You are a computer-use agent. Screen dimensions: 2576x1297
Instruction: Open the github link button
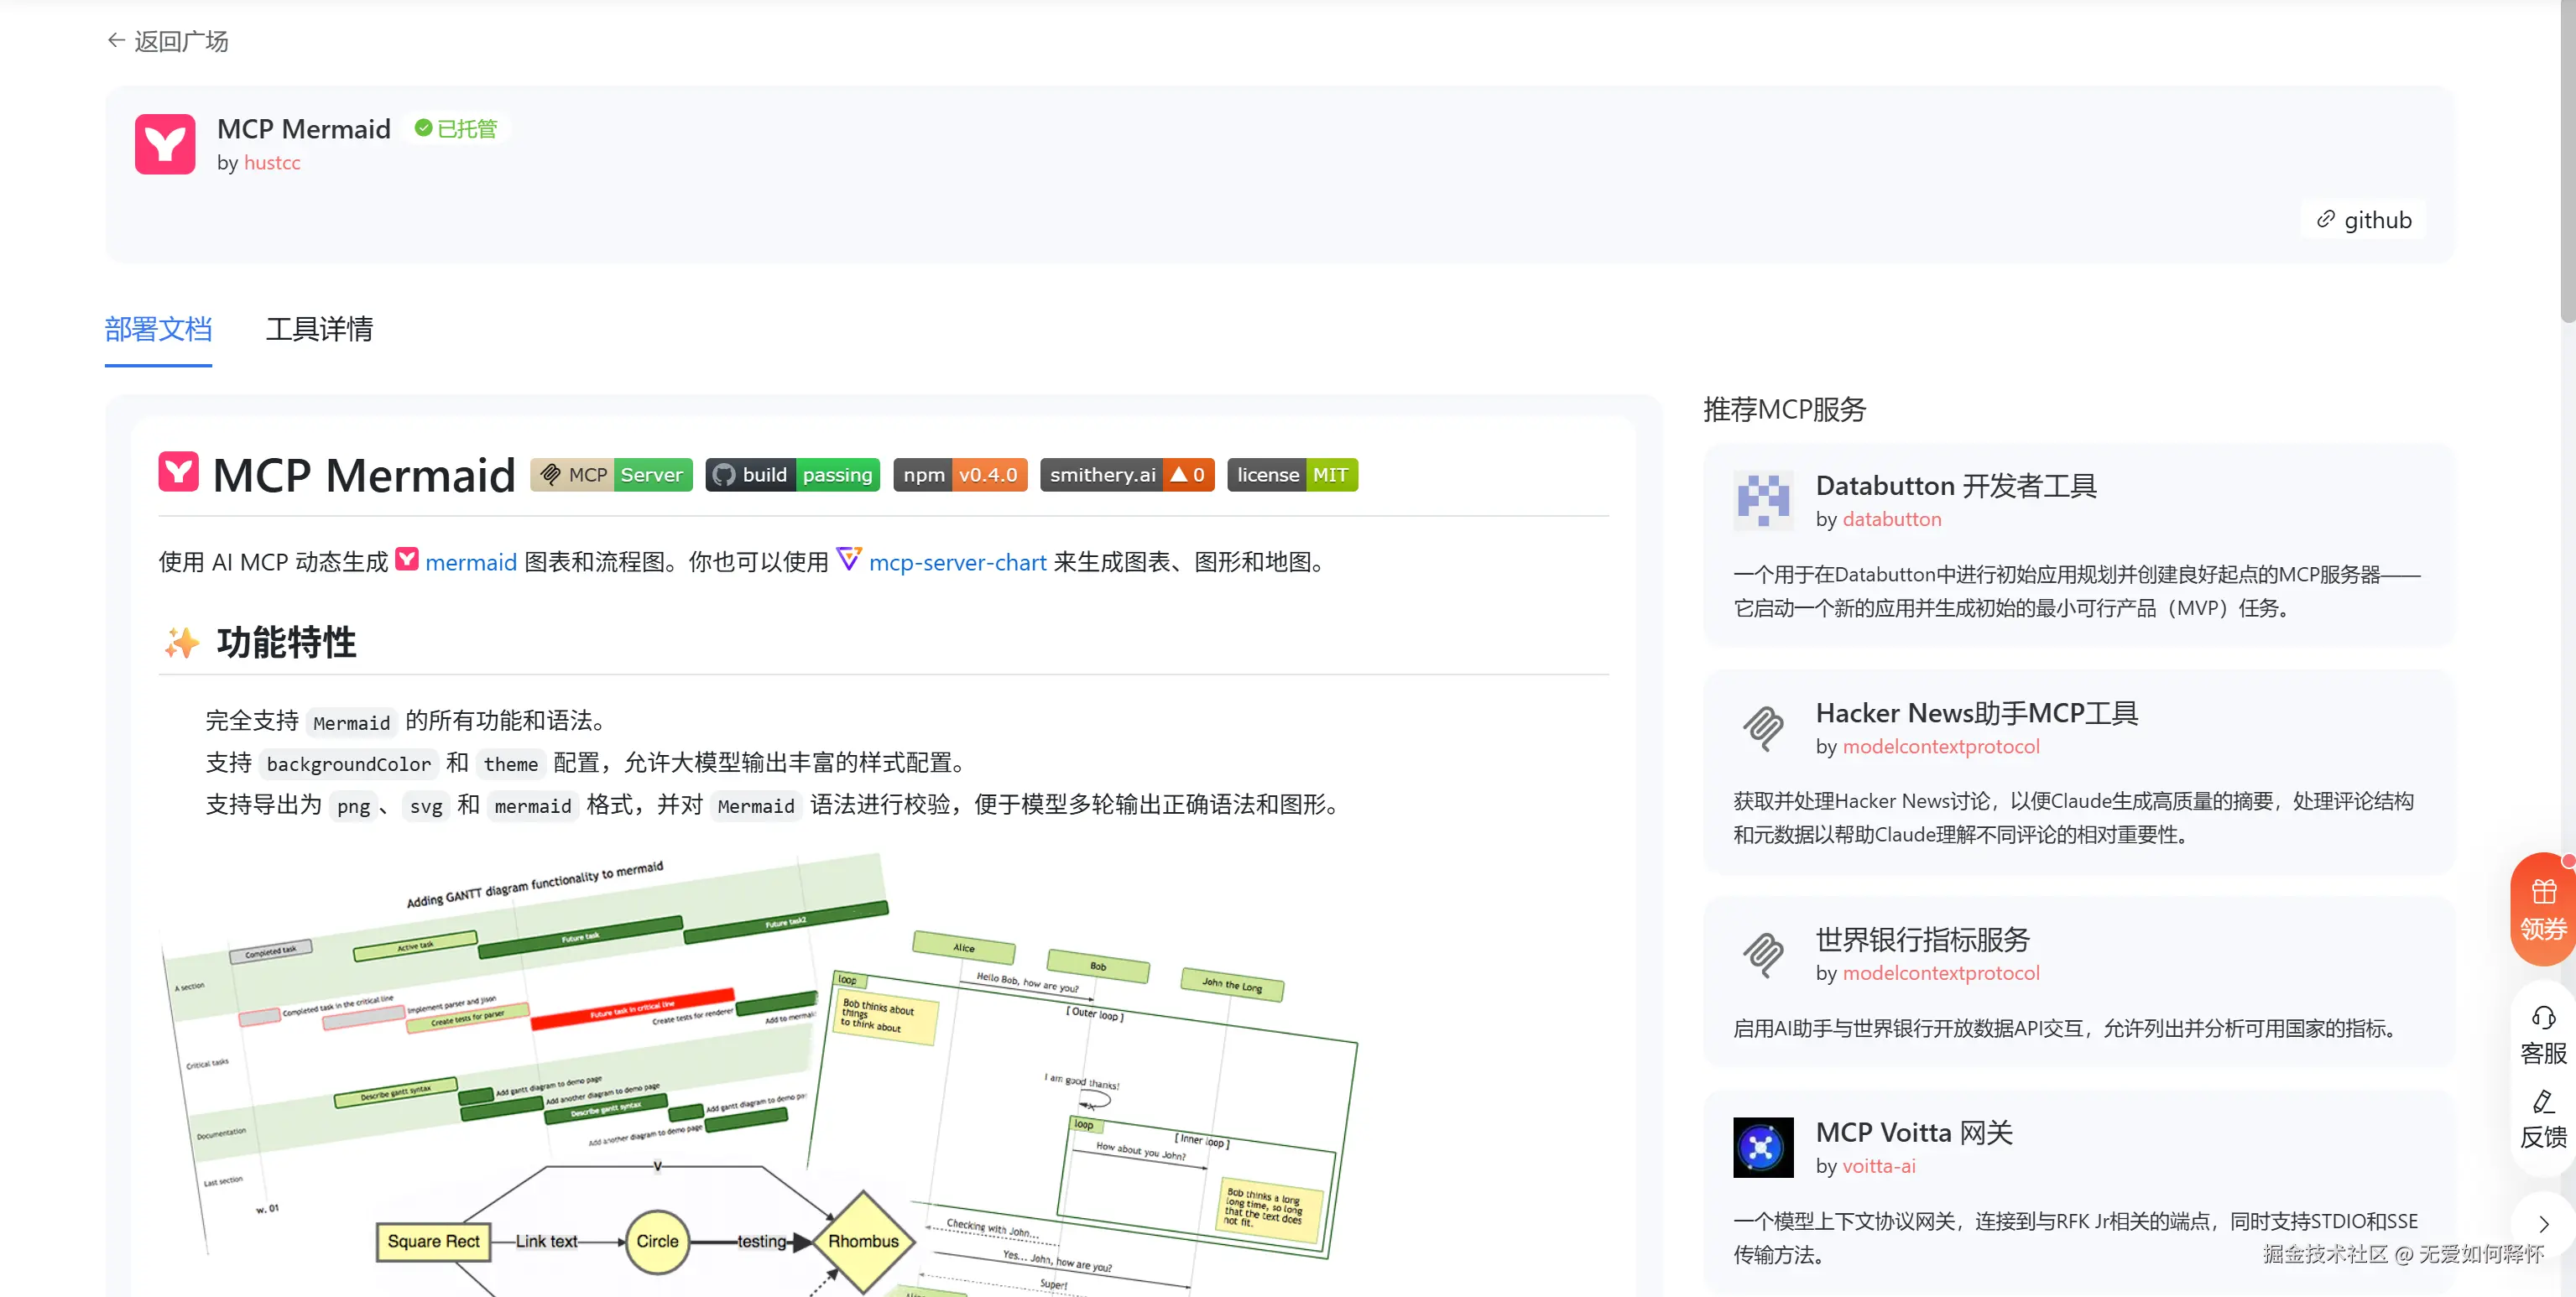coord(2364,220)
